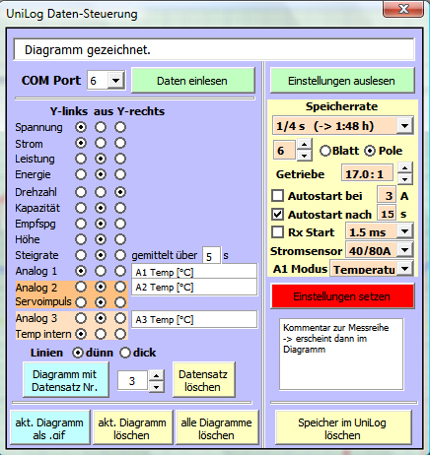The height and width of the screenshot is (455, 430).
Task: Enable the Autostart bei checkbox
Action: click(x=278, y=196)
